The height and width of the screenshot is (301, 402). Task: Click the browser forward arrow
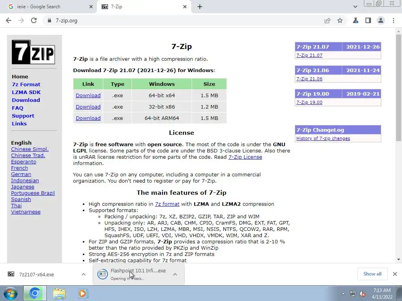pyautogui.click(x=21, y=20)
